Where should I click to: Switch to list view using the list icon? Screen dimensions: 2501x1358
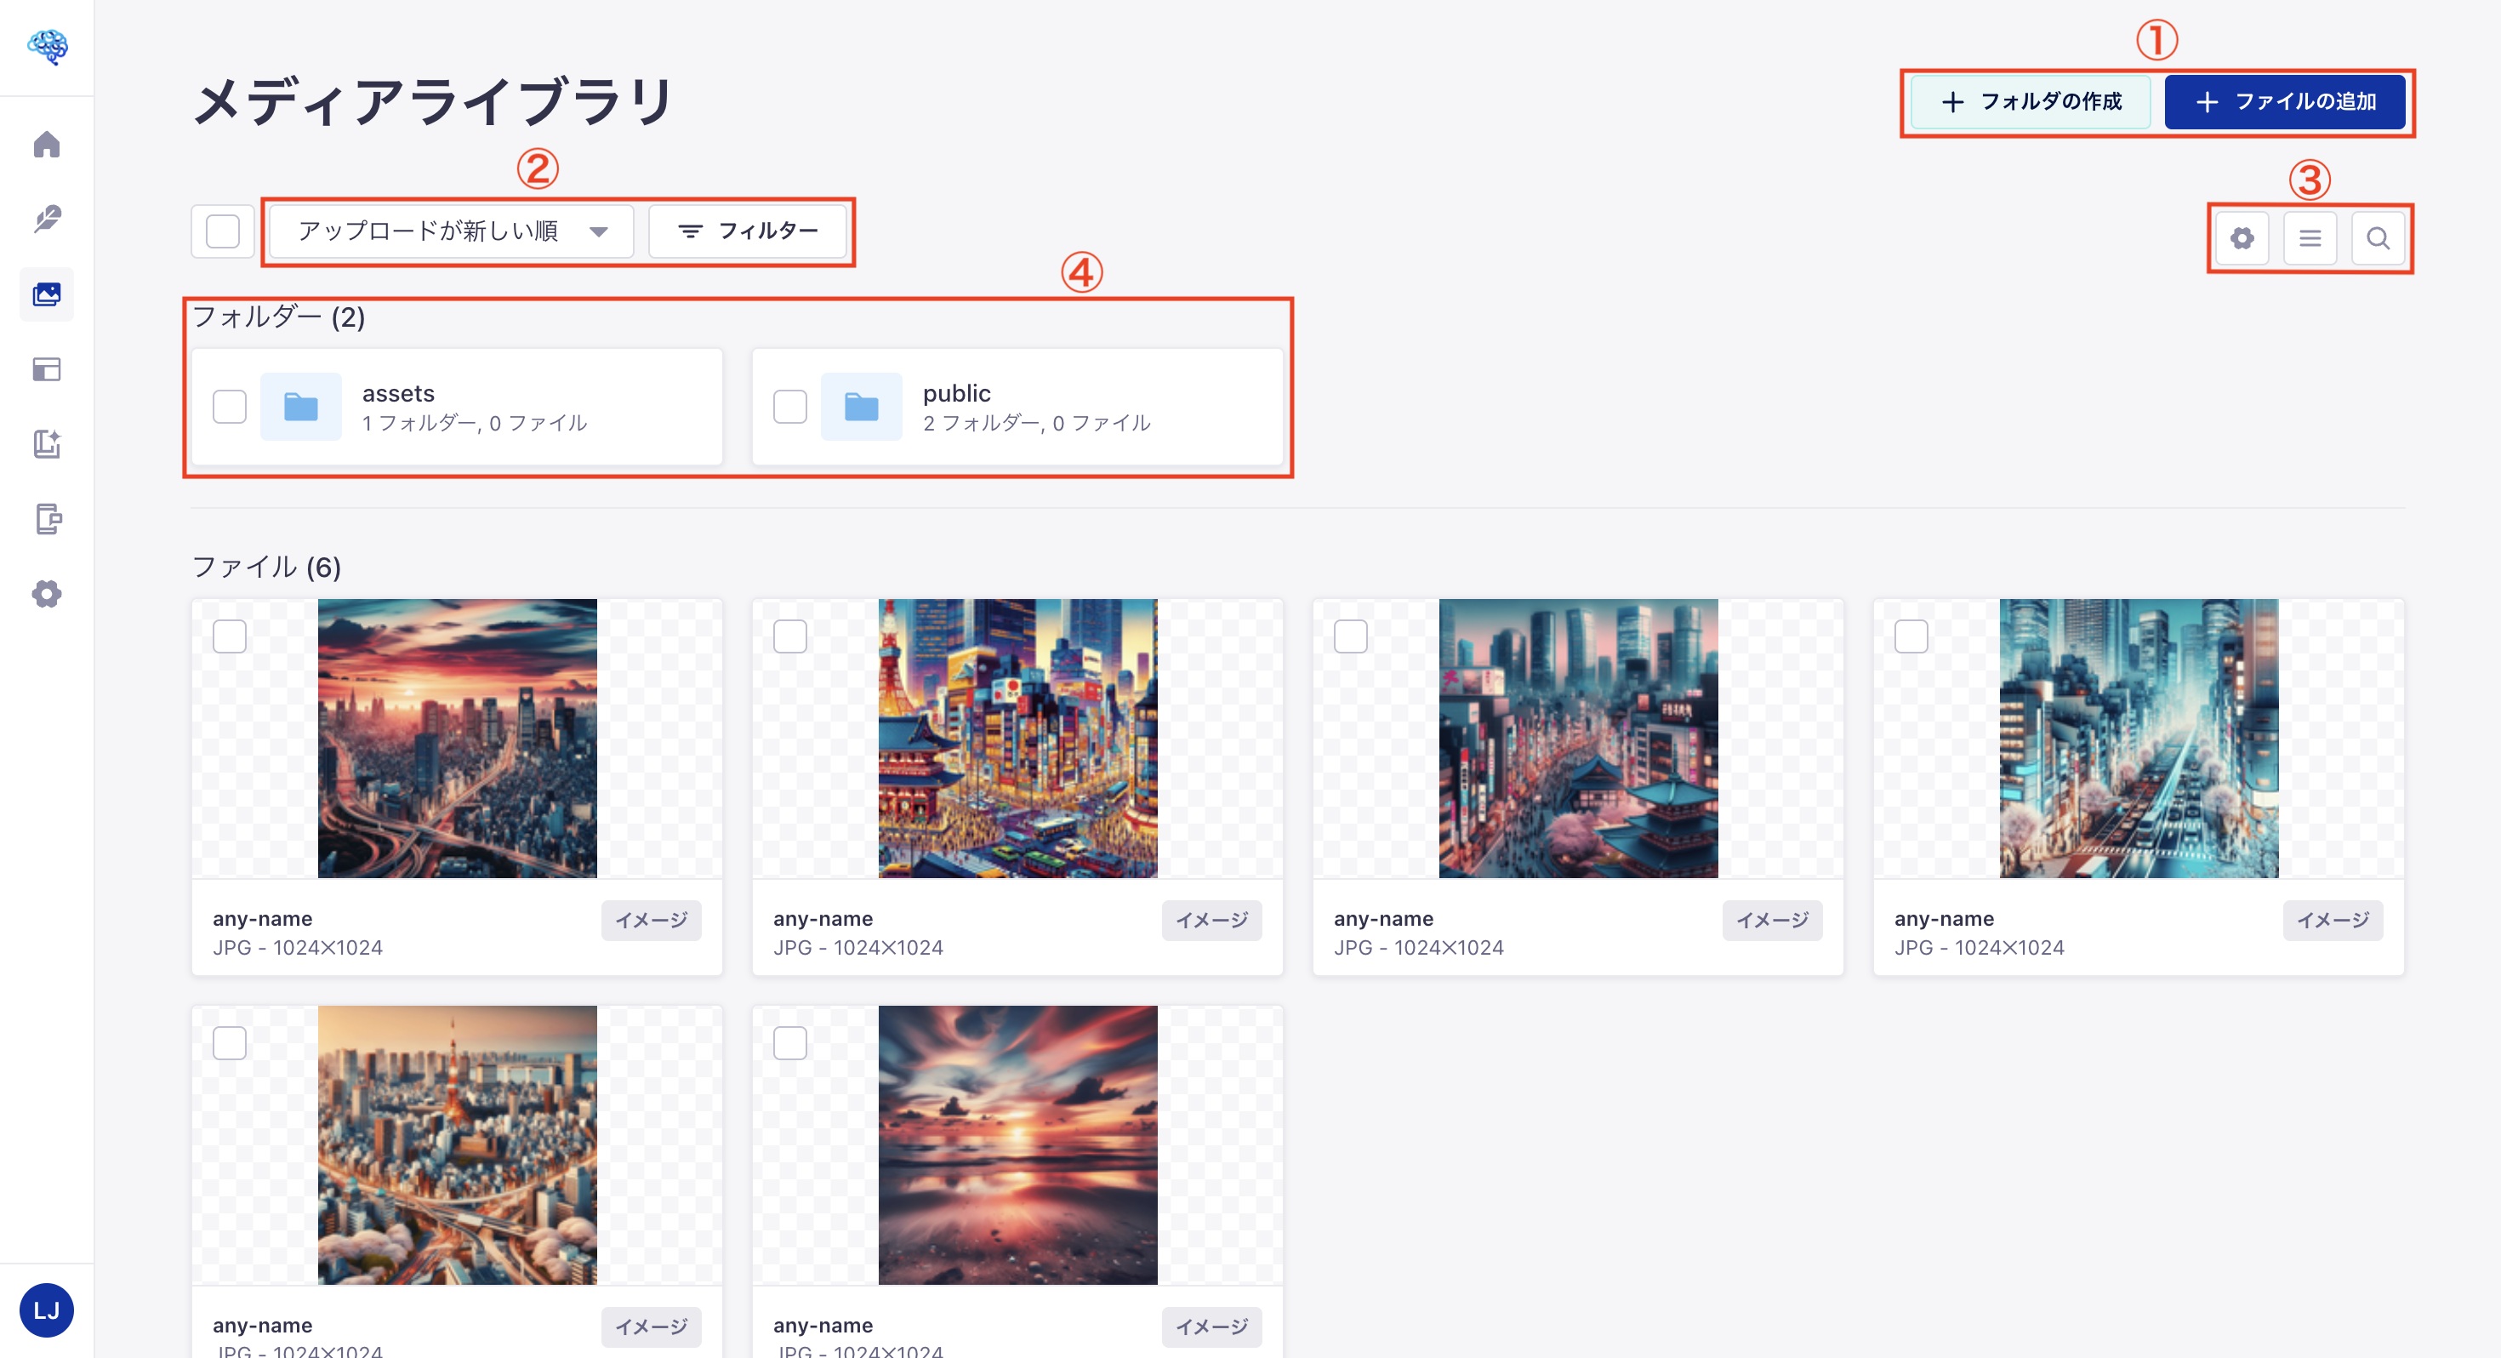(2310, 237)
